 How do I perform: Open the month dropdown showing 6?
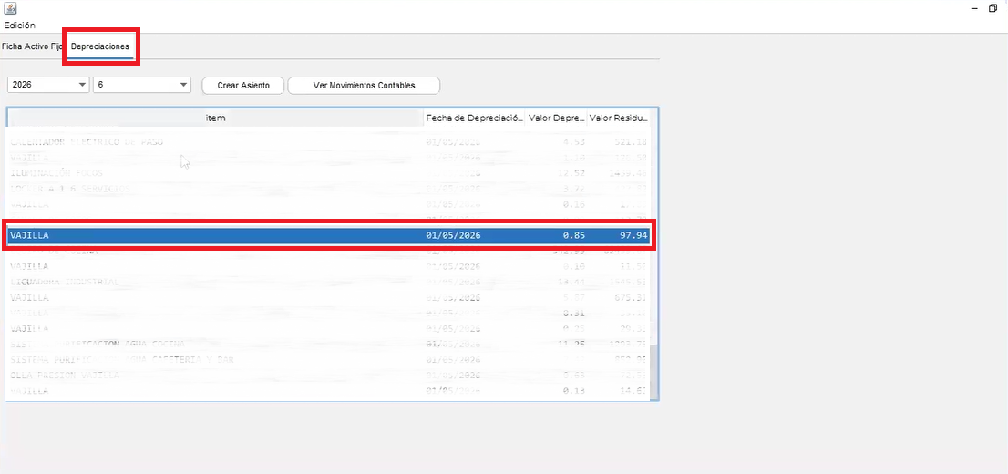pyautogui.click(x=142, y=85)
